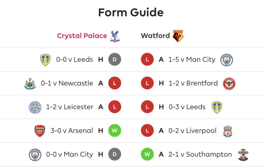Image resolution: width=265 pixels, height=167 pixels.
Task: Click the Watford club badge
Action: (178, 36)
